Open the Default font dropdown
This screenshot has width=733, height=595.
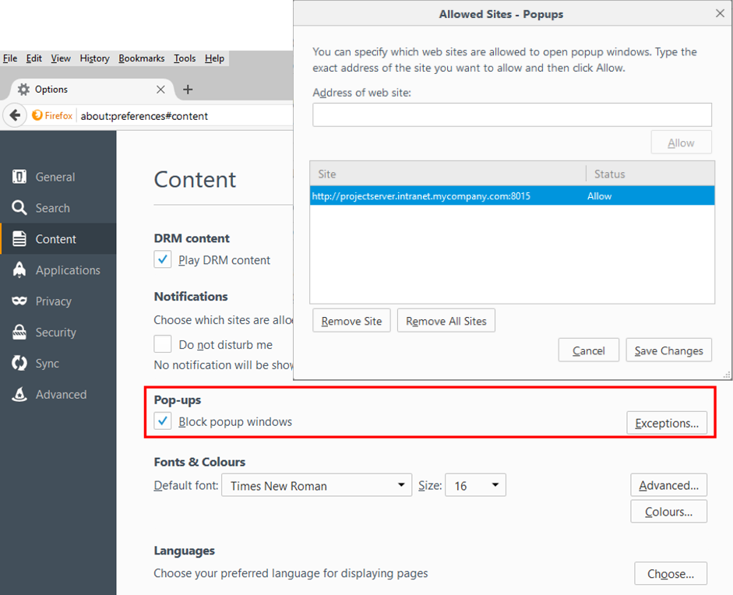click(x=317, y=485)
